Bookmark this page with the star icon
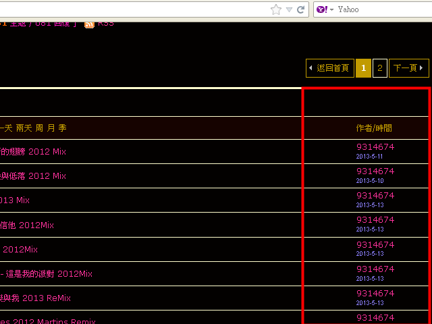Screen dimensions: 432x324 (276, 9)
